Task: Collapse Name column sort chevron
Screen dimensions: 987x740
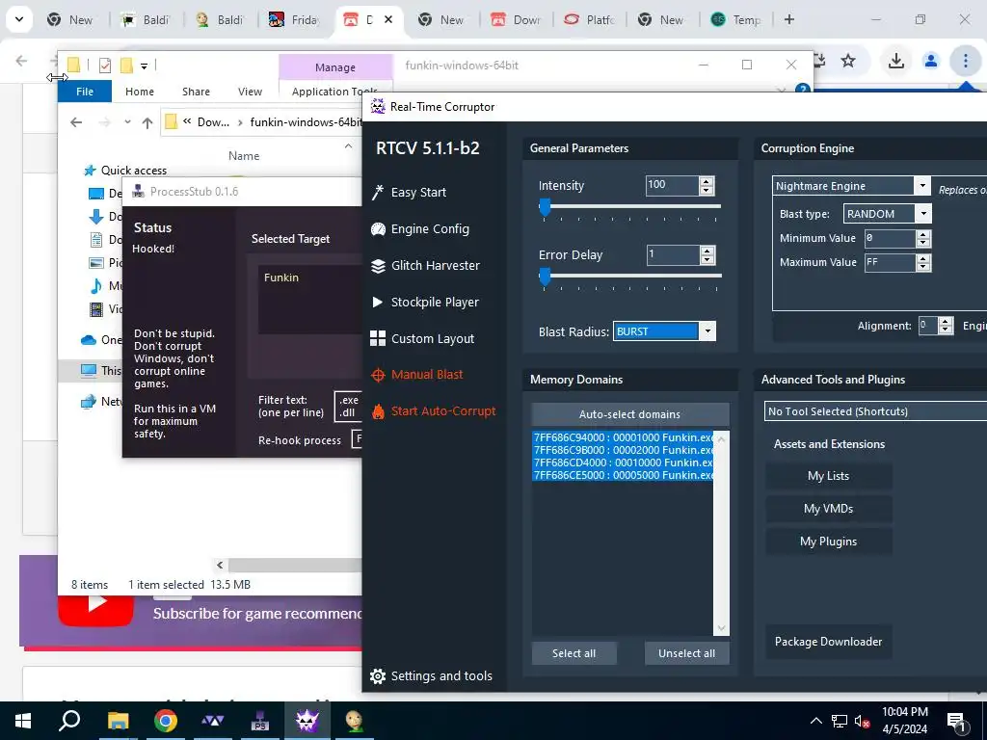Action: [348, 146]
